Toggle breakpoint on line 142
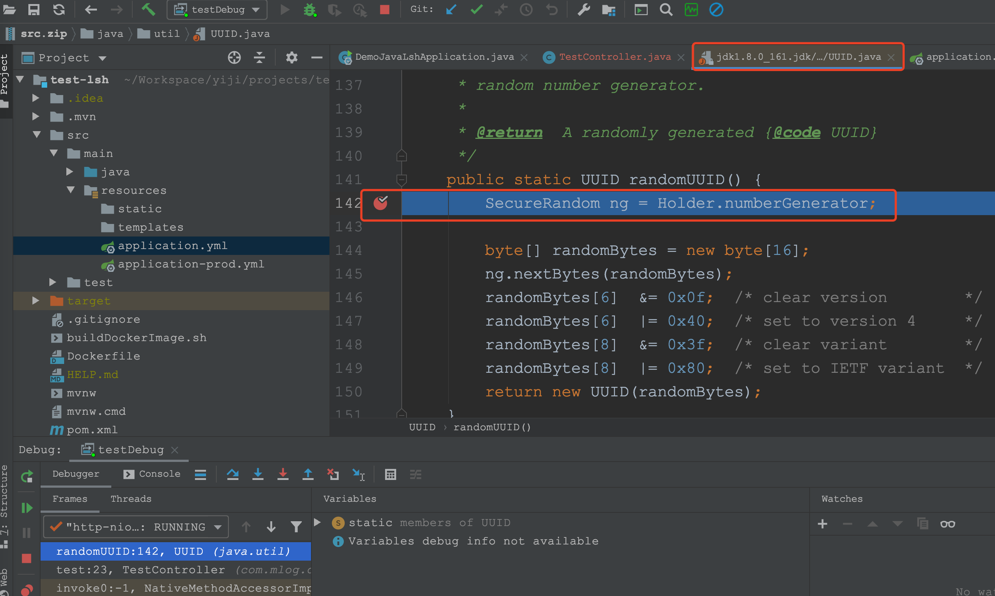 click(x=380, y=203)
